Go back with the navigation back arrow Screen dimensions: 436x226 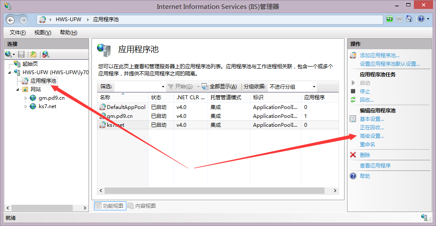10,20
